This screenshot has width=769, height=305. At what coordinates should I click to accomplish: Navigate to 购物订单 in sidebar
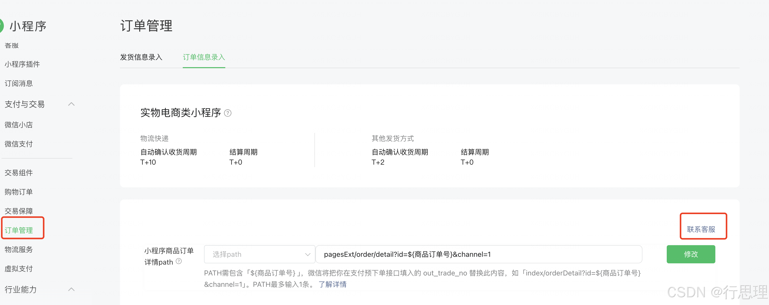(19, 192)
